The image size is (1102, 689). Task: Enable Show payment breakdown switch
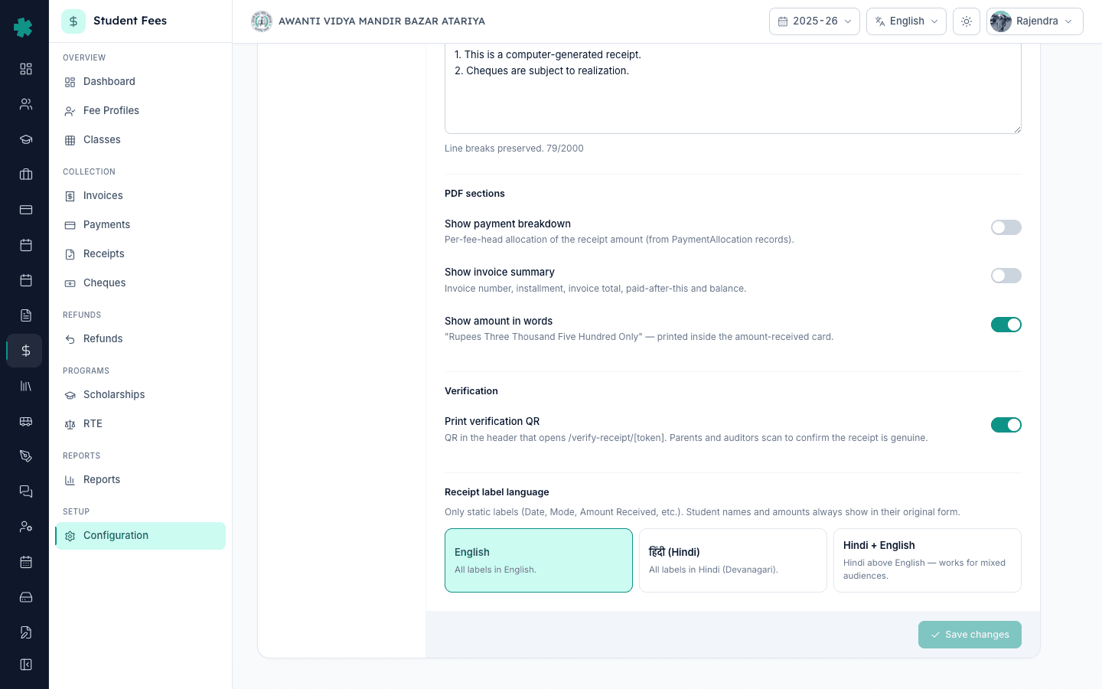pos(1006,227)
